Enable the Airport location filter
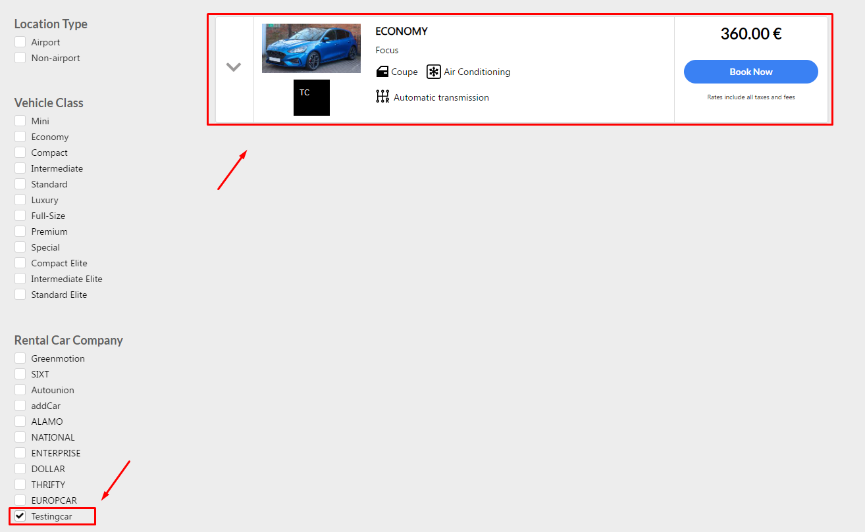865x532 pixels. 20,42
